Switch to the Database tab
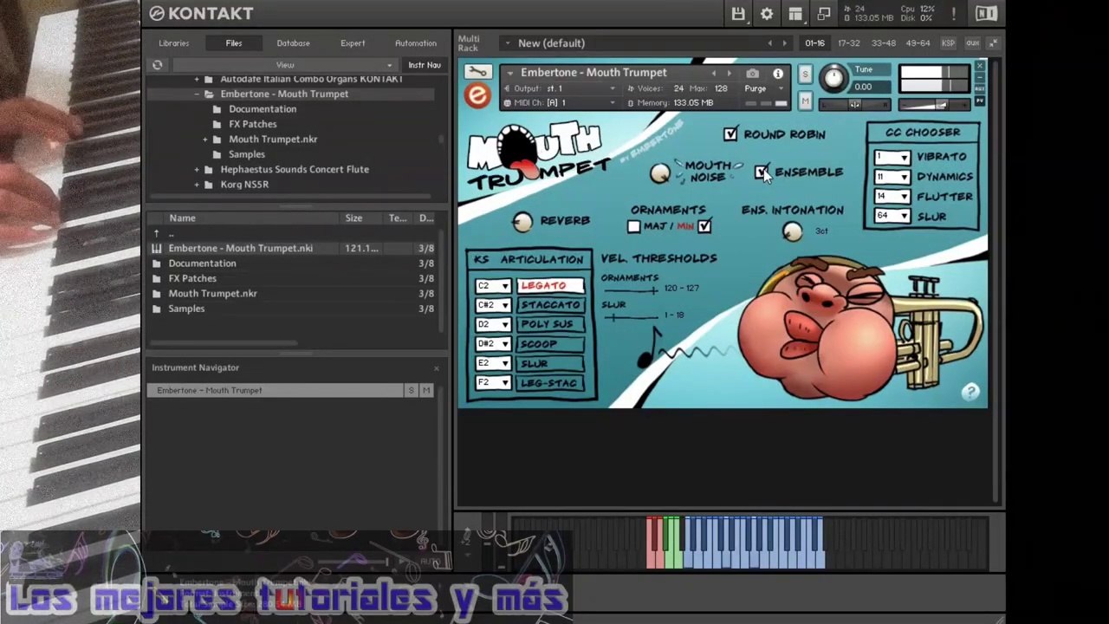This screenshot has width=1109, height=624. tap(293, 43)
